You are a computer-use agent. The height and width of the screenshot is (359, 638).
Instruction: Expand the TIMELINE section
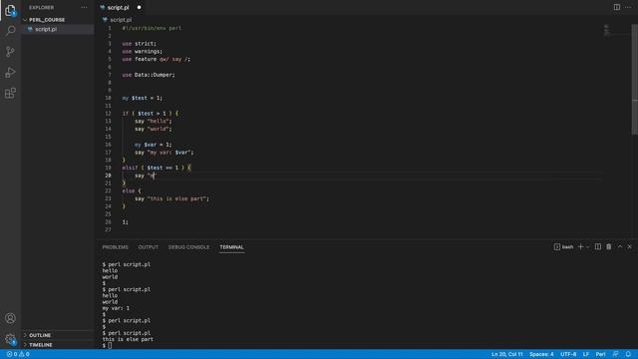pyautogui.click(x=40, y=345)
